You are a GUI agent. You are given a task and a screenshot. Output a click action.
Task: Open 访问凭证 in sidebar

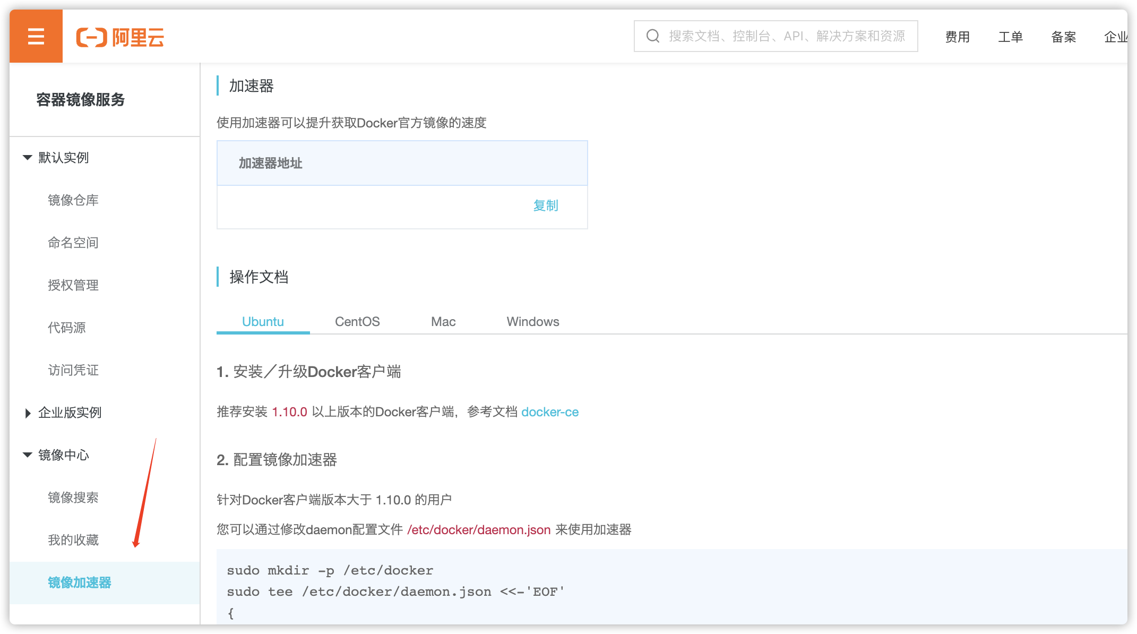click(x=73, y=370)
